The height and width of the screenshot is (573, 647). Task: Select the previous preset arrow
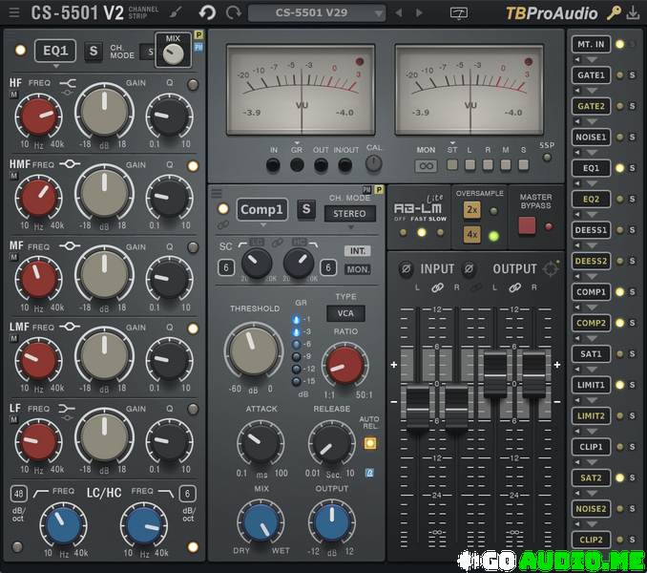click(399, 13)
